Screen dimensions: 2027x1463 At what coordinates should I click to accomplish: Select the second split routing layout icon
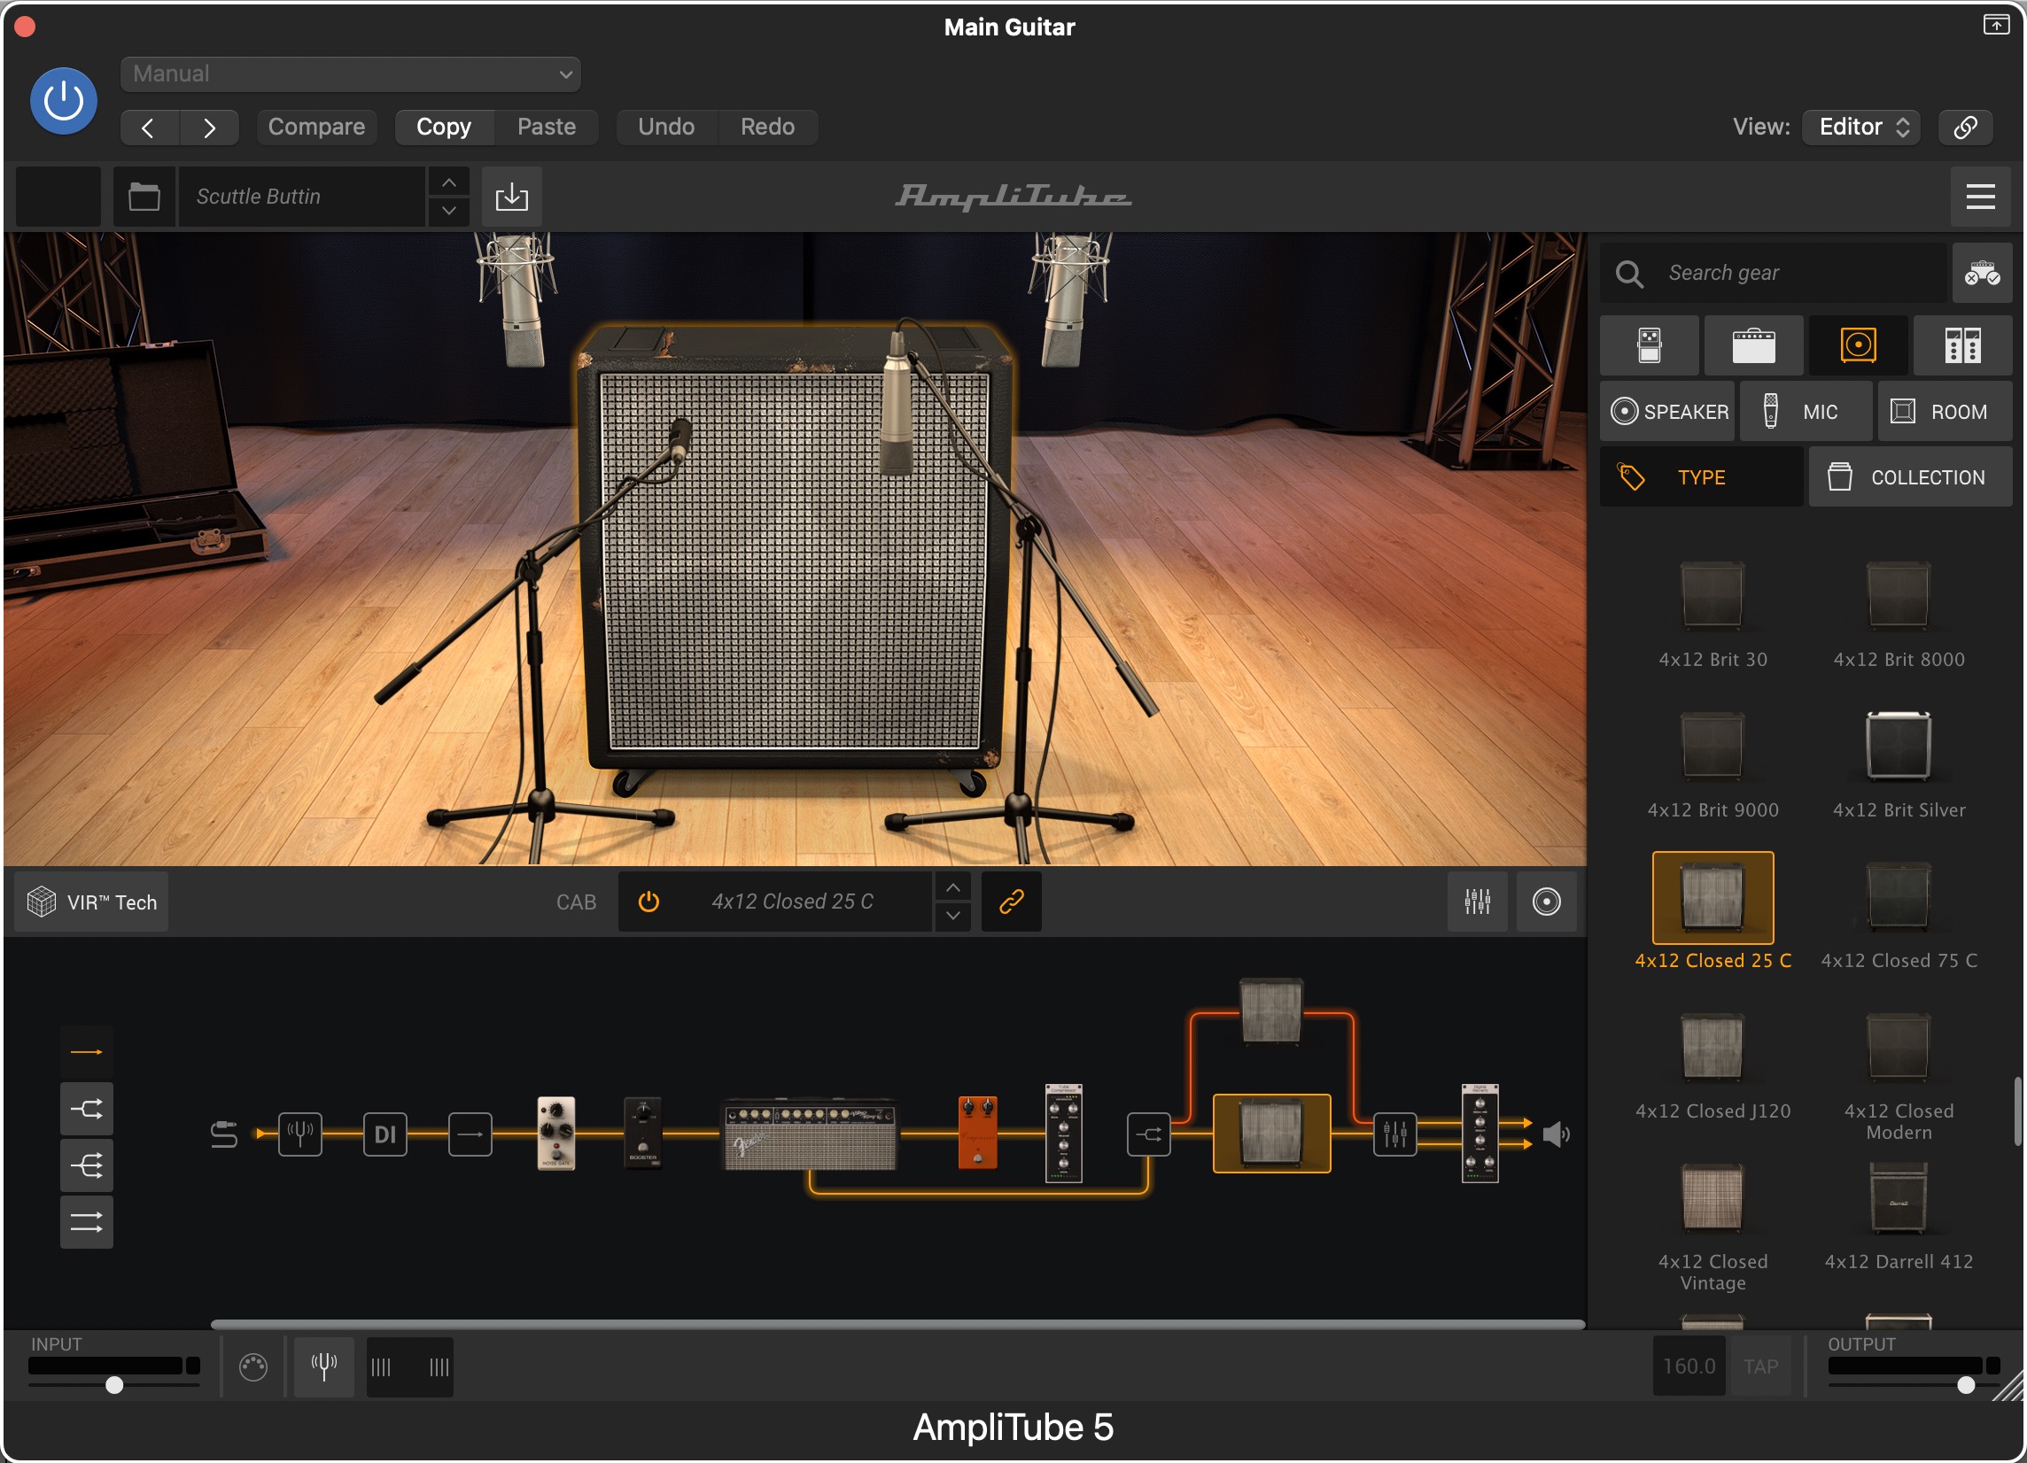tap(87, 1110)
